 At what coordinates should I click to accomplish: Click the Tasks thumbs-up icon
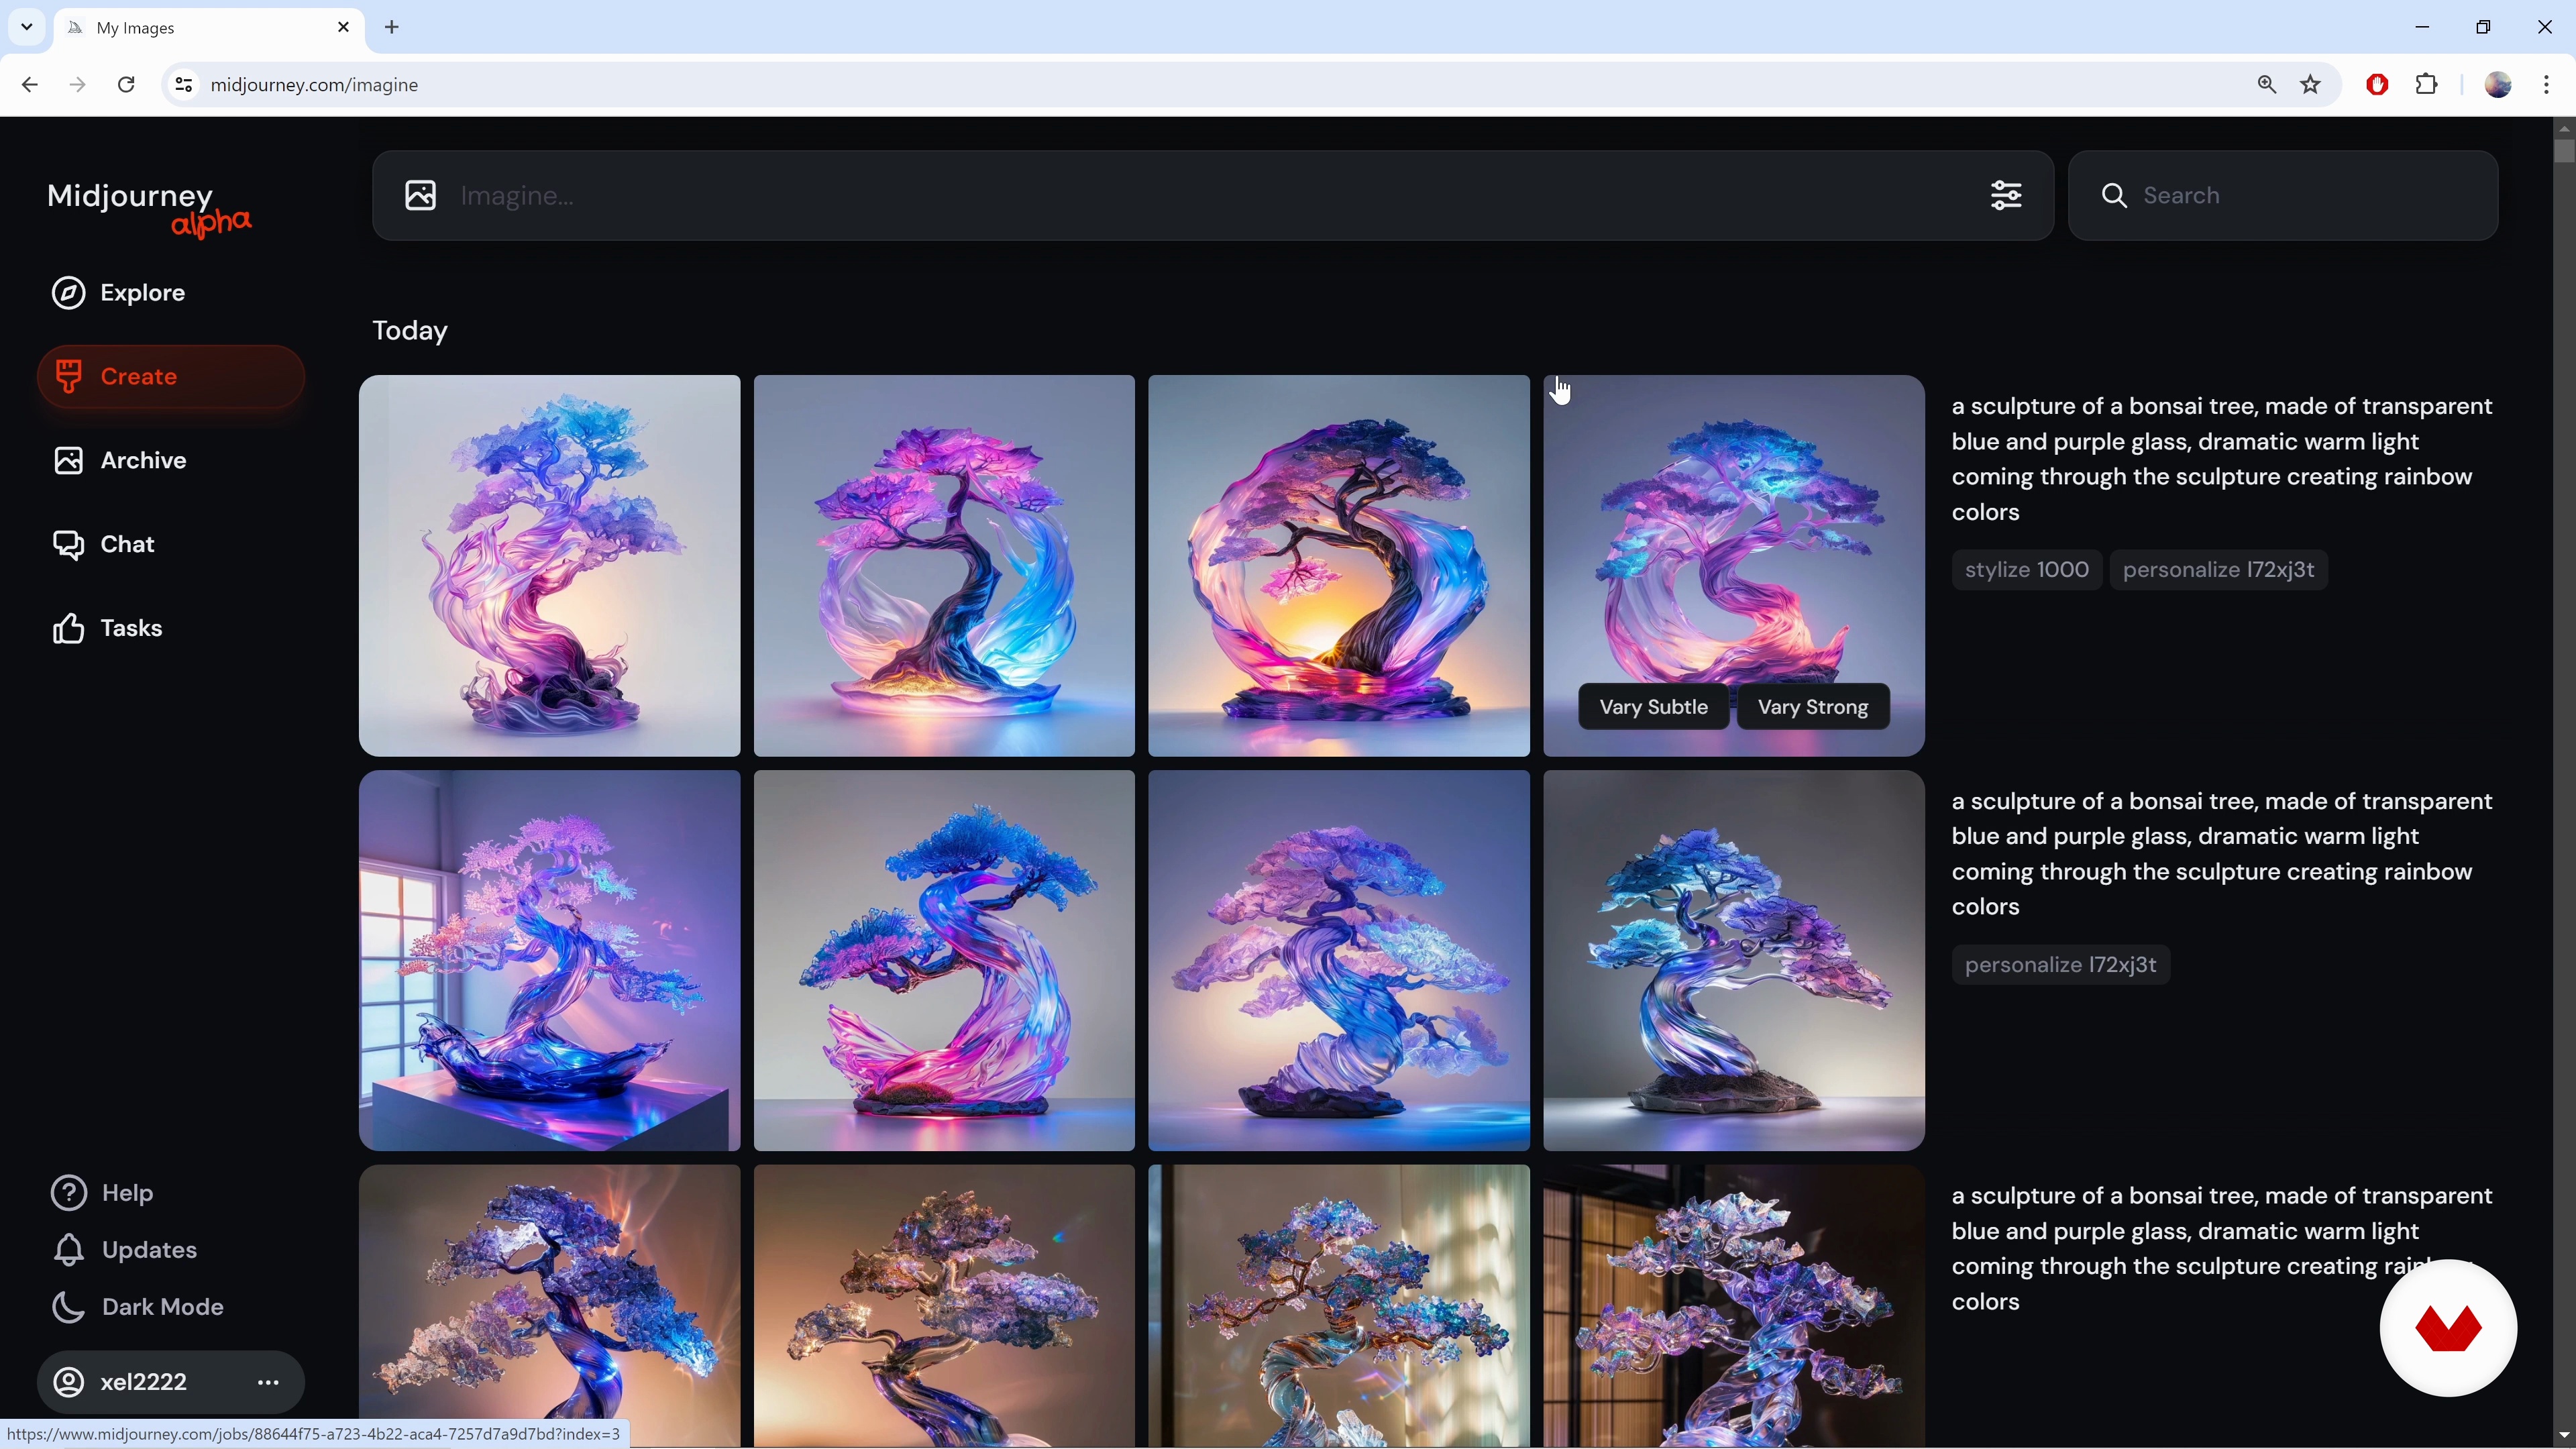coord(68,629)
